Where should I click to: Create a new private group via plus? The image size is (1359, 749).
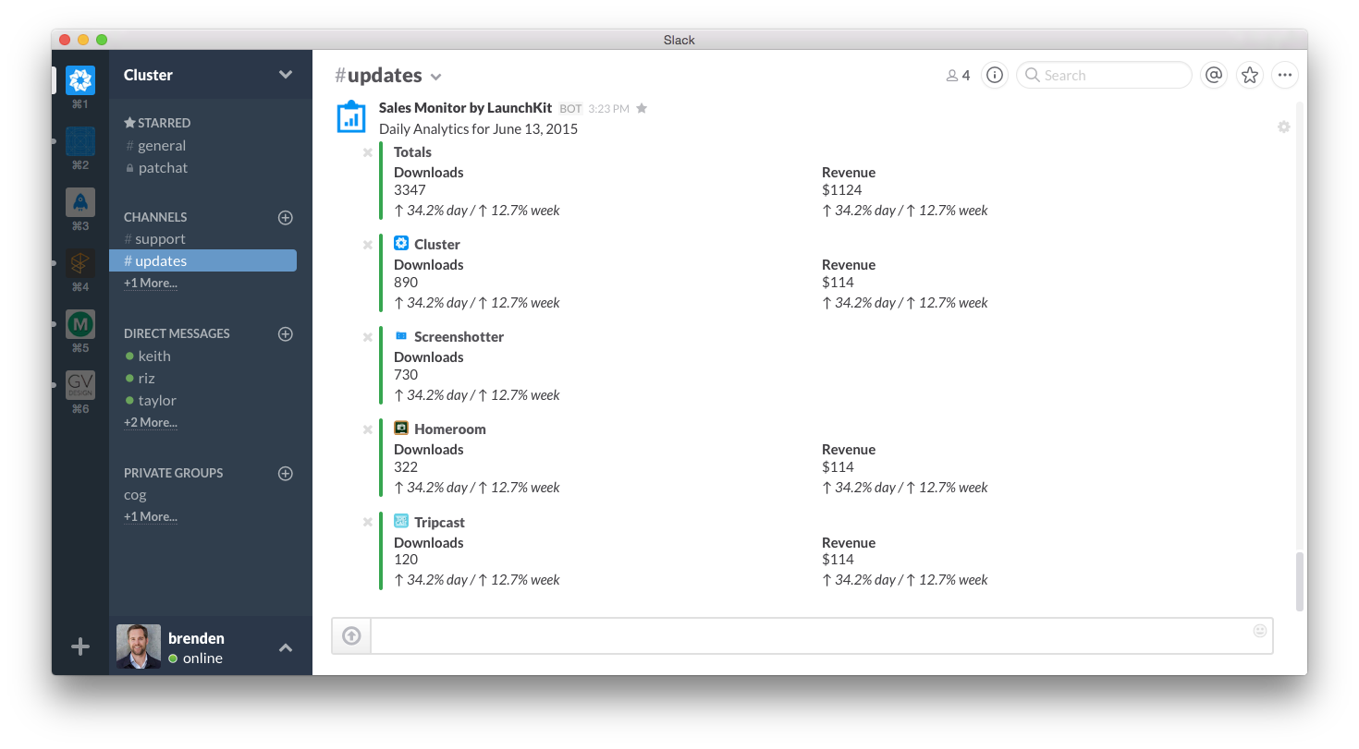click(286, 473)
